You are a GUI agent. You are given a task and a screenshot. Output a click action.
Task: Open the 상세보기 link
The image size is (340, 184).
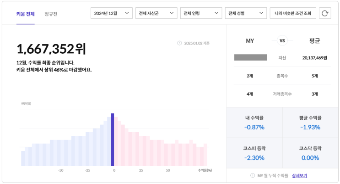coord(300,175)
